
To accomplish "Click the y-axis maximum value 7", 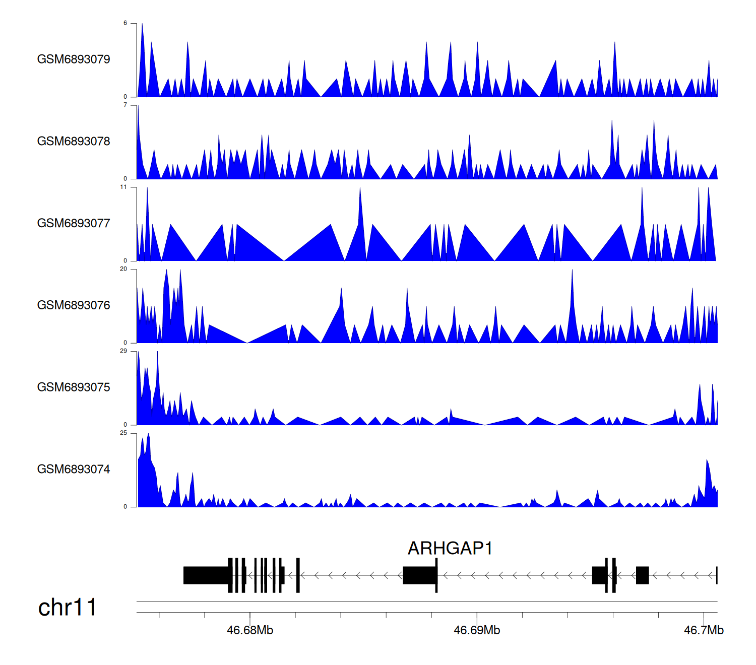I will [x=125, y=105].
